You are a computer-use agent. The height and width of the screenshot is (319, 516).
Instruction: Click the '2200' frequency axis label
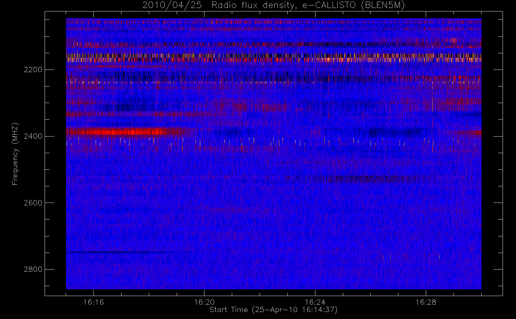[33, 70]
